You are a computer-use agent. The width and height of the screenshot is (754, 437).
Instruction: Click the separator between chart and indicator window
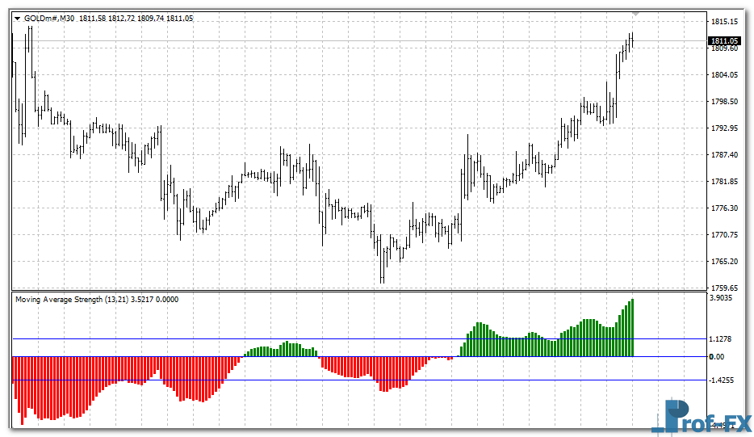click(355, 291)
